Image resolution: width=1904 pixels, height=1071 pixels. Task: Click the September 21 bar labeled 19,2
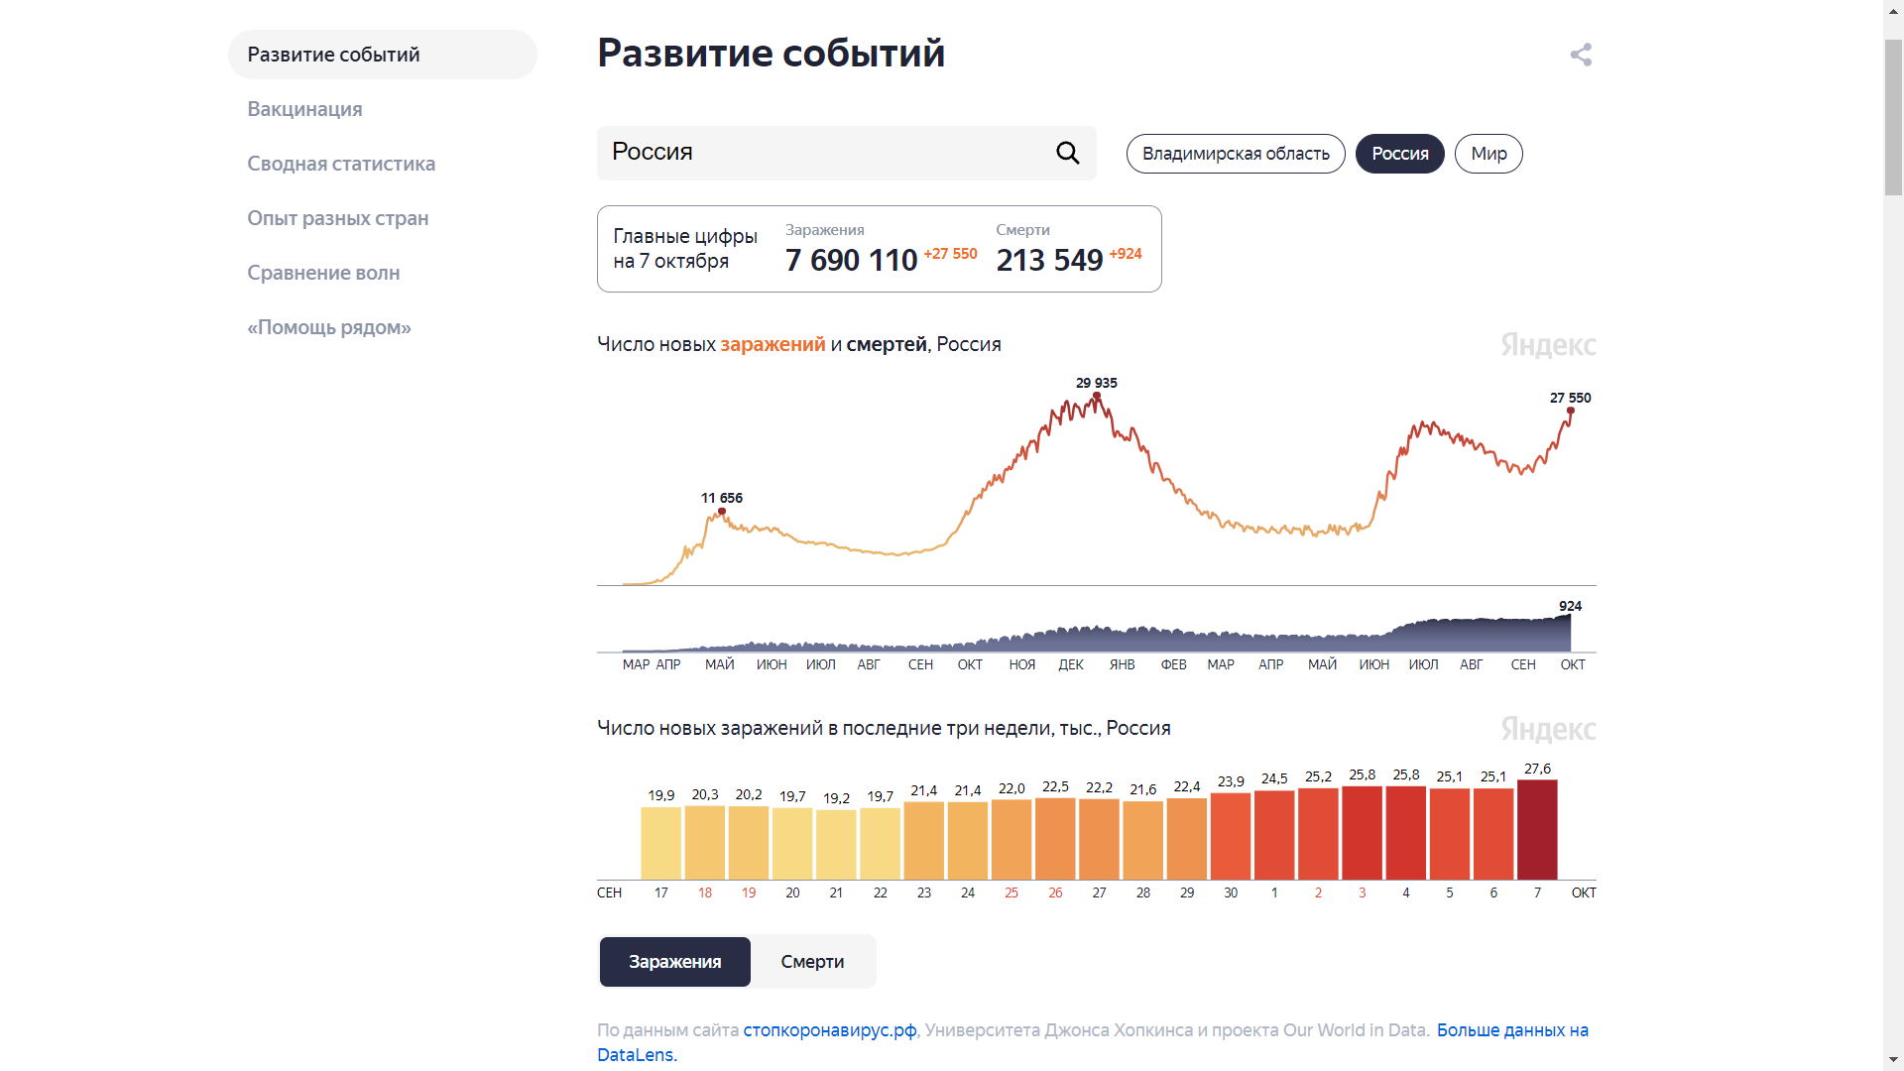coord(836,845)
